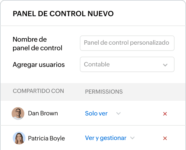Click Patricia Boyle's avatar picture
This screenshot has height=150, width=186.
[x=19, y=138]
